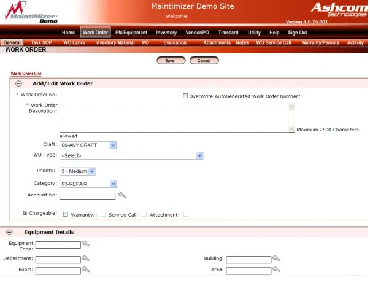
Task: Open the Help menu
Action: 274,33
